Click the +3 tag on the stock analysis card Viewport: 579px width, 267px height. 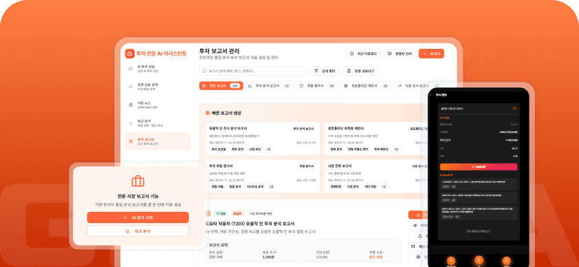coord(268,149)
